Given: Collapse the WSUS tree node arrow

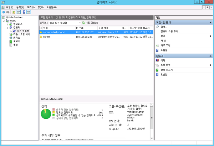Looking at the screenshot, I should [x=4, y=21].
